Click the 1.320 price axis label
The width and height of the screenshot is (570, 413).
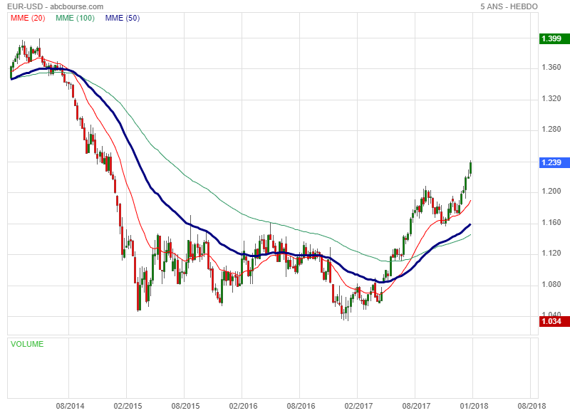(x=551, y=98)
